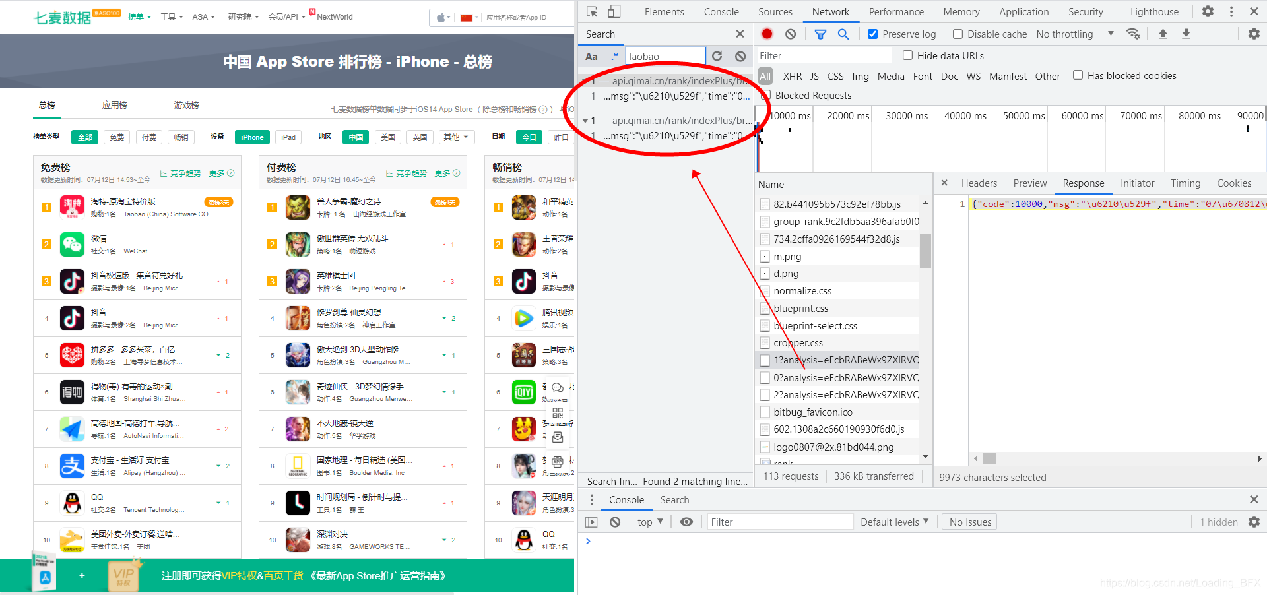Toggle the device toolbar icon

(x=614, y=11)
